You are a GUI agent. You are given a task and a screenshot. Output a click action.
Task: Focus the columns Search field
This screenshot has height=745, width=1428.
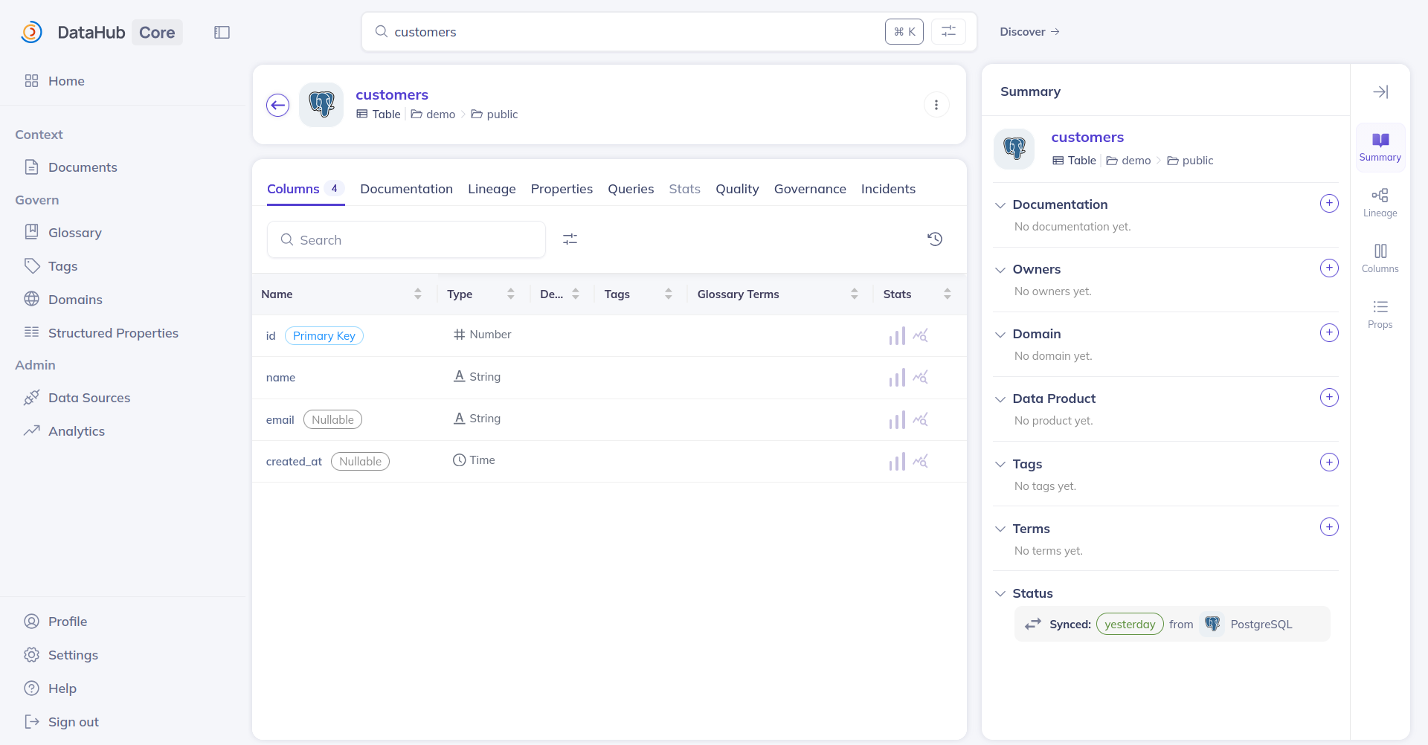click(x=406, y=239)
